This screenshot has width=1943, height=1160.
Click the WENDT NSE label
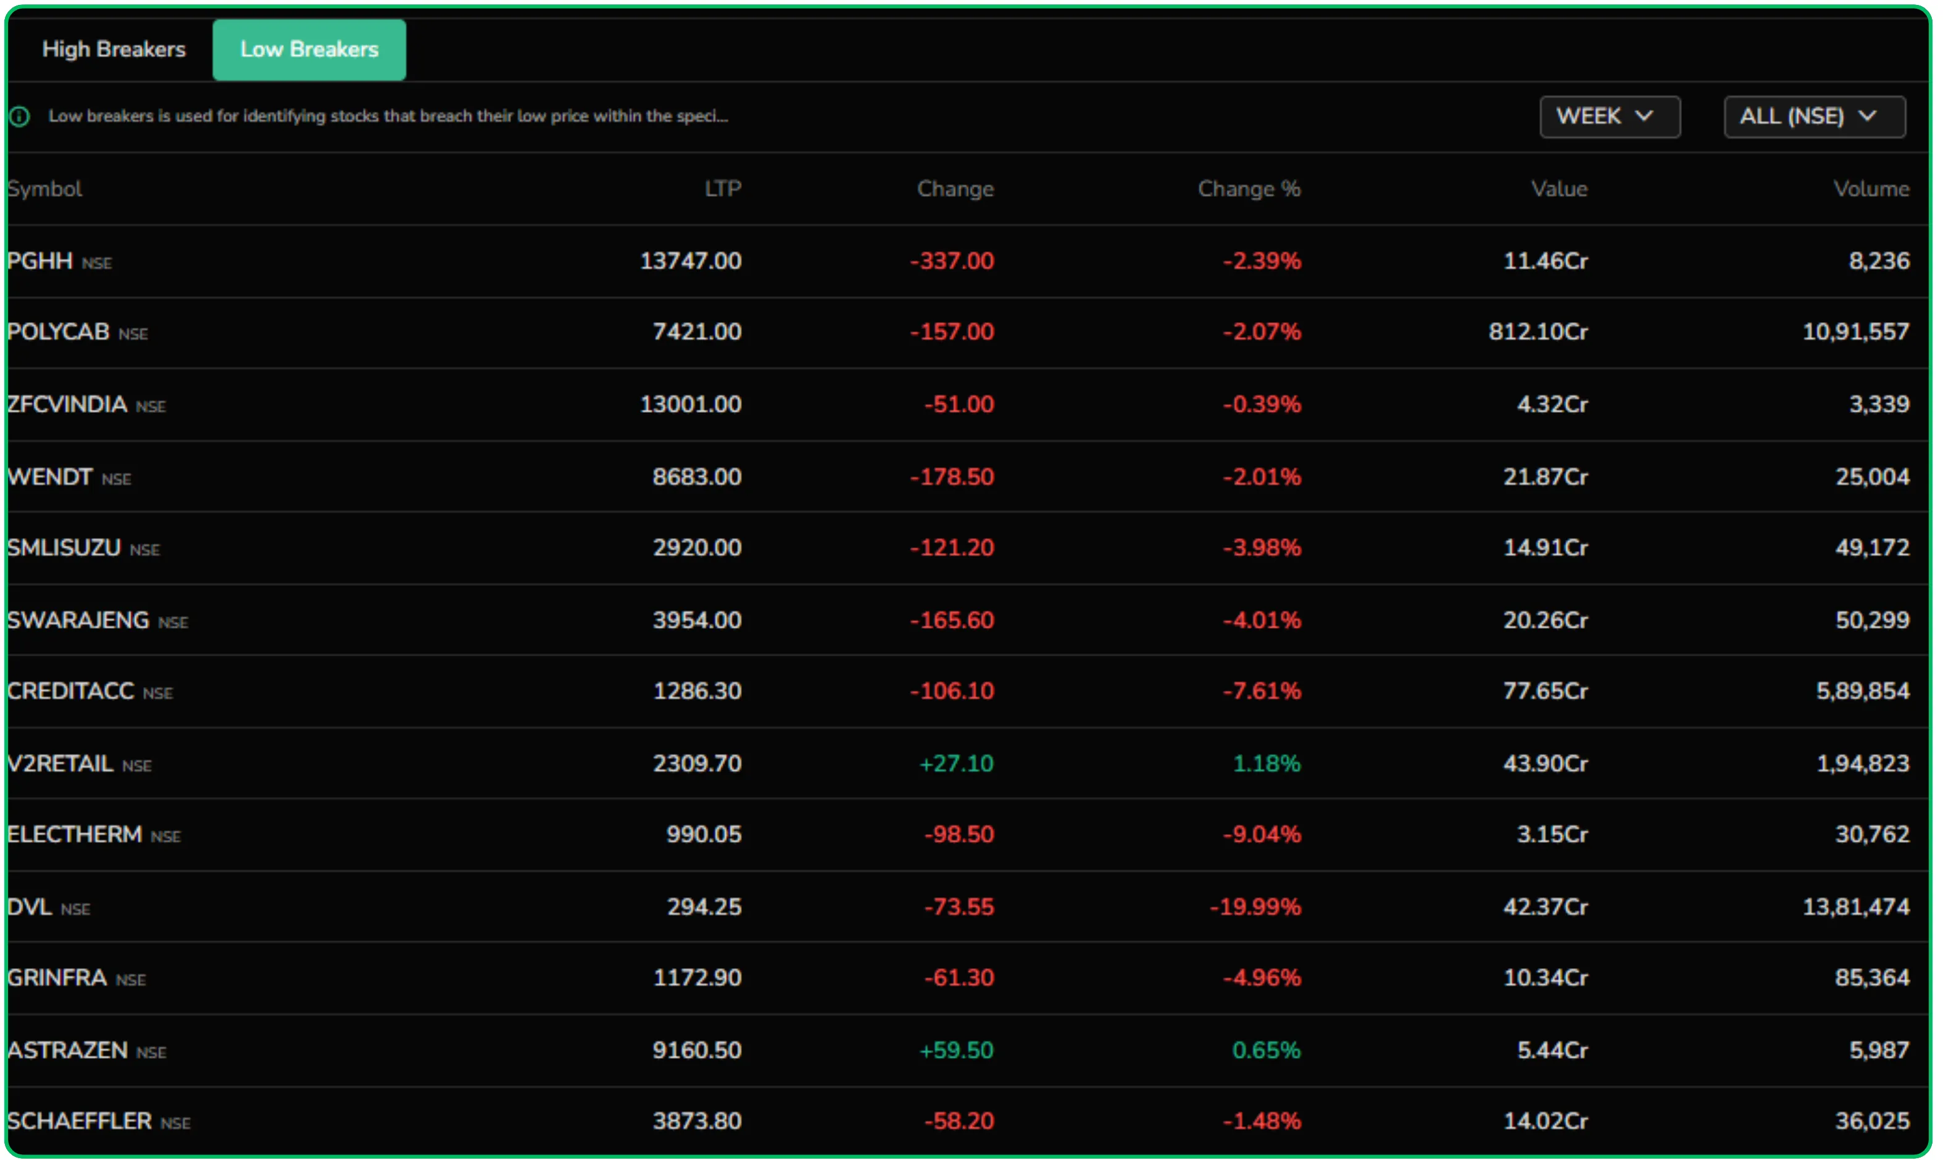click(x=70, y=477)
